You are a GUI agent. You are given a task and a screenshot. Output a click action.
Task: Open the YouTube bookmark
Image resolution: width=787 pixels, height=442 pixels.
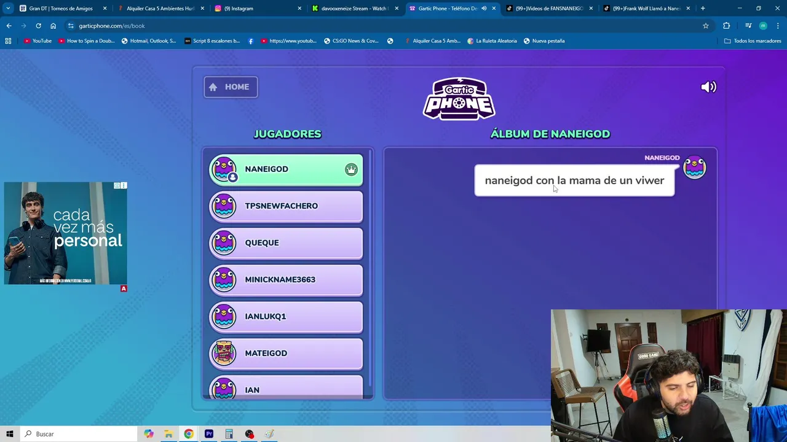pos(38,41)
